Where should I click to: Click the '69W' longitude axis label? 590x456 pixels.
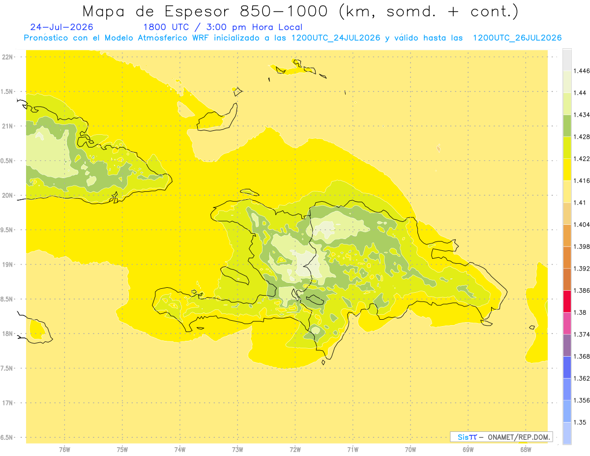[x=468, y=450]
